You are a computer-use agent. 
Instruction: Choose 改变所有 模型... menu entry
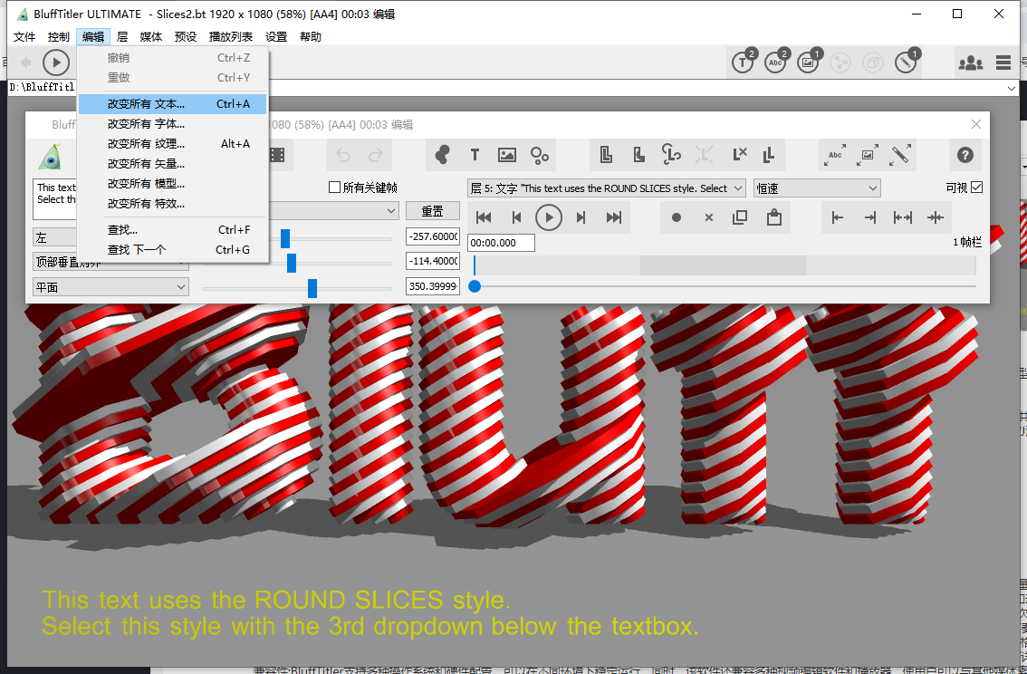[x=172, y=183]
